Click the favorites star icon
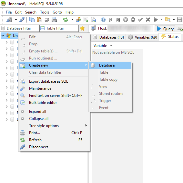 [x=82, y=28]
